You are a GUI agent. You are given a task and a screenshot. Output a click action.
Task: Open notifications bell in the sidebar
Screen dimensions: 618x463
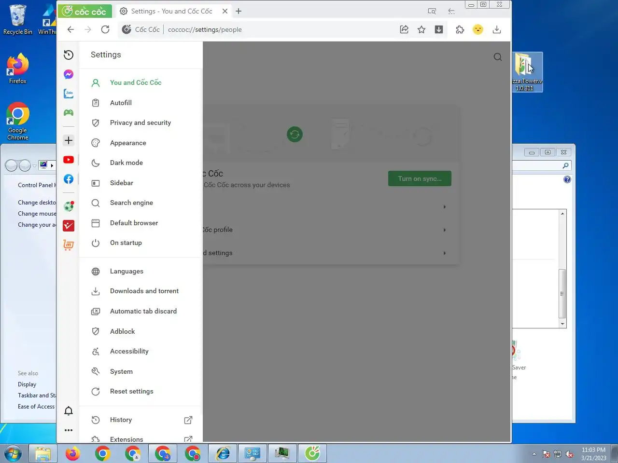click(69, 411)
